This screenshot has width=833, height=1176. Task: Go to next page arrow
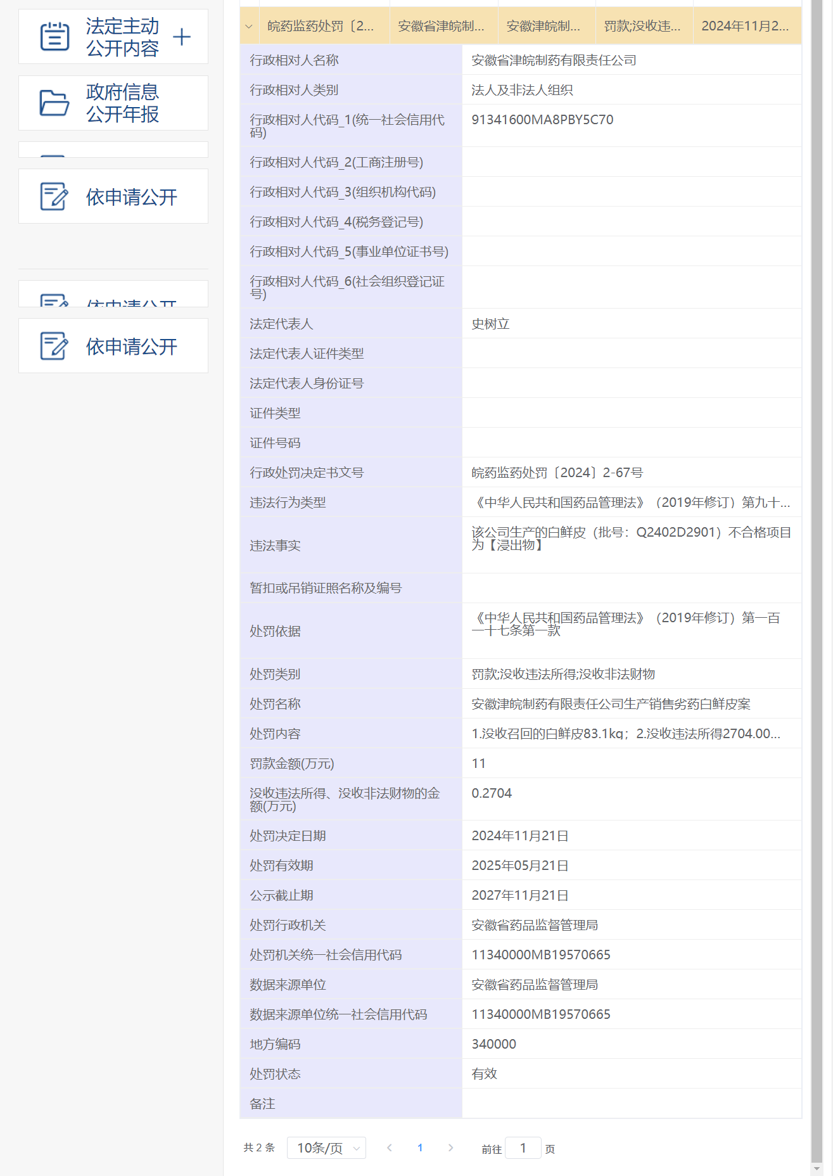[x=450, y=1148]
